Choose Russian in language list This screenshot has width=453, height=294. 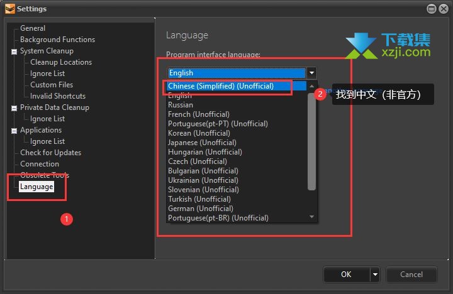(x=181, y=105)
